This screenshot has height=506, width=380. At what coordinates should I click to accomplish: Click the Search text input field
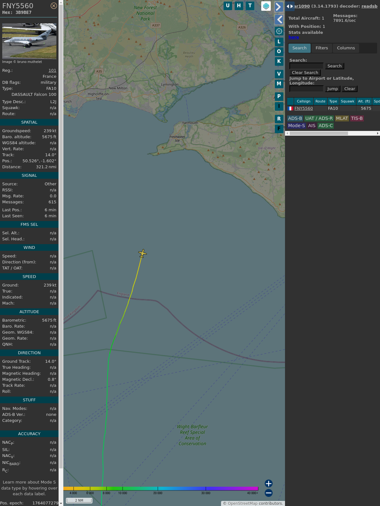click(306, 66)
